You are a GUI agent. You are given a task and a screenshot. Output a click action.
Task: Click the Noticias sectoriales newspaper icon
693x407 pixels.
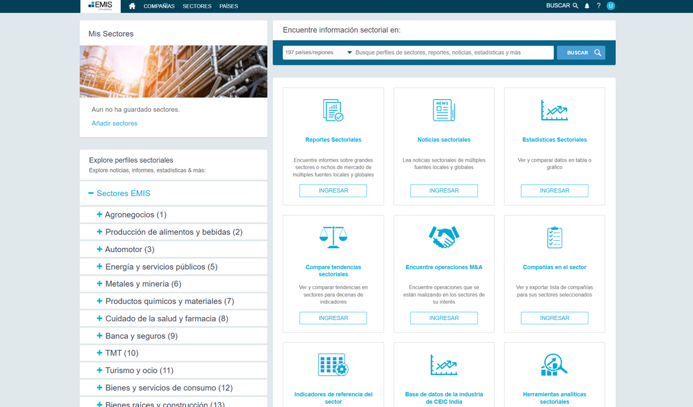point(444,110)
